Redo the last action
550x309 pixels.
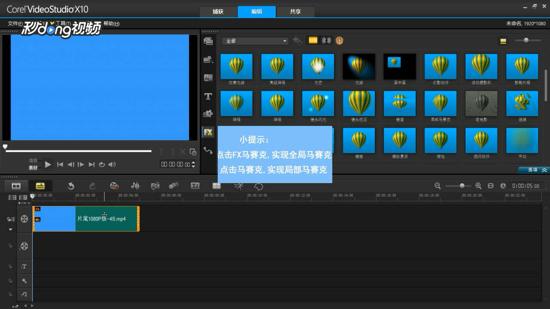coord(92,186)
